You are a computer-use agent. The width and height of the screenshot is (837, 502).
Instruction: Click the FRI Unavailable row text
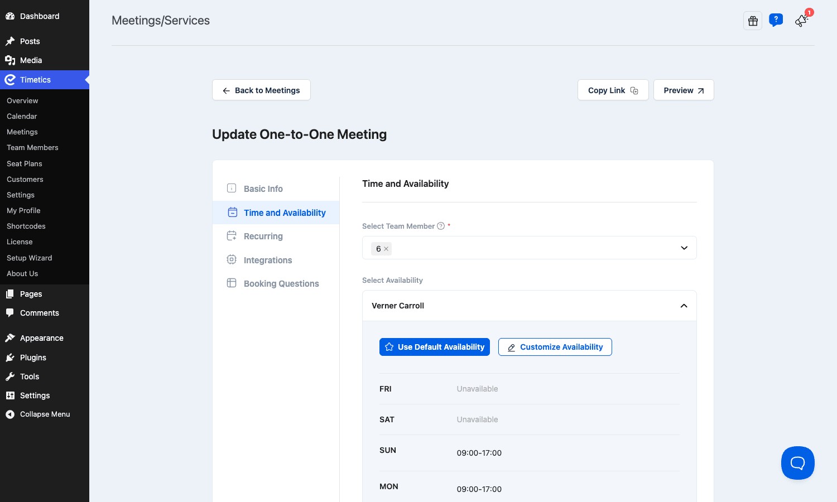(478, 389)
